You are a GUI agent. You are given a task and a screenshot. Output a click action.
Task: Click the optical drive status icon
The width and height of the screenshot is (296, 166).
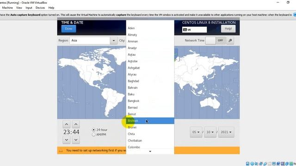(252, 164)
